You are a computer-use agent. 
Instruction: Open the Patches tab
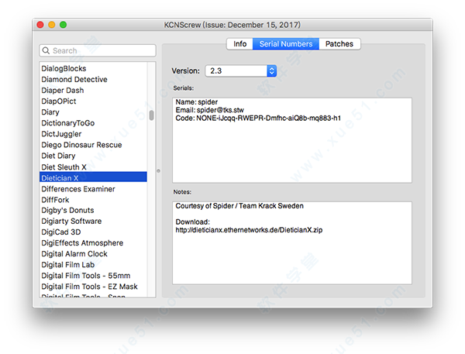pos(339,44)
